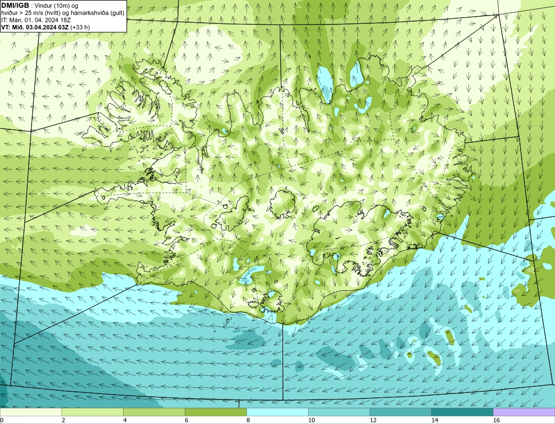Click the legend value label '0'

tap(2, 420)
